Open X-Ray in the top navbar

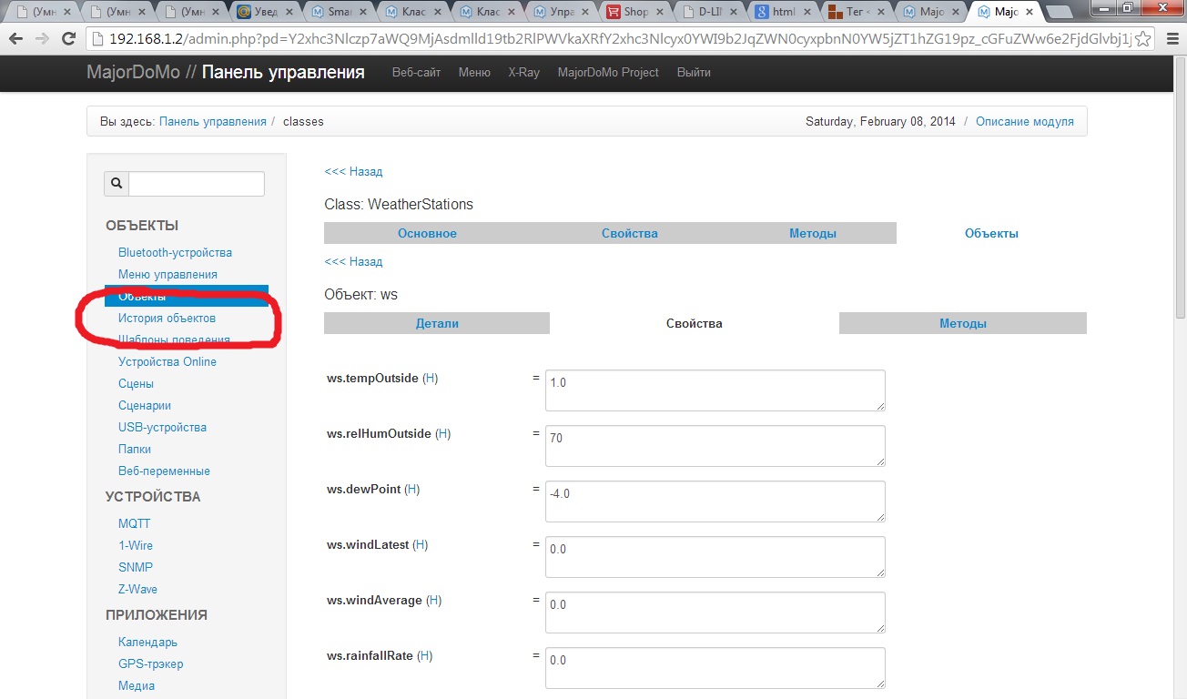coord(523,73)
